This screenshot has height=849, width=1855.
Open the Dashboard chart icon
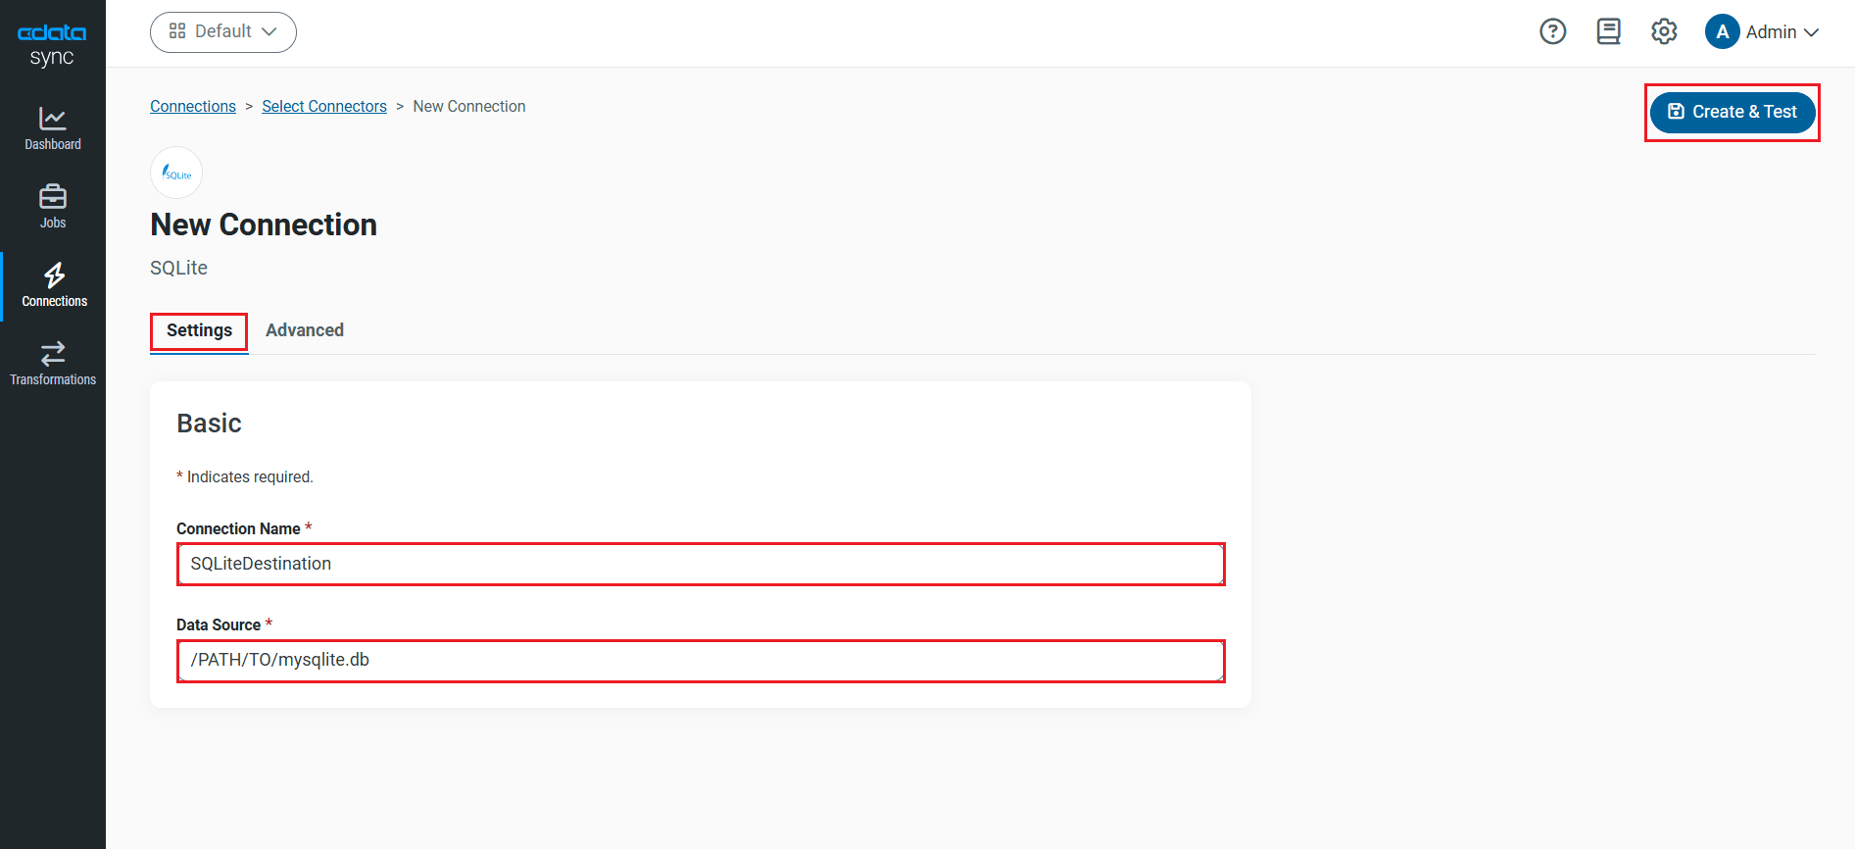point(53,119)
